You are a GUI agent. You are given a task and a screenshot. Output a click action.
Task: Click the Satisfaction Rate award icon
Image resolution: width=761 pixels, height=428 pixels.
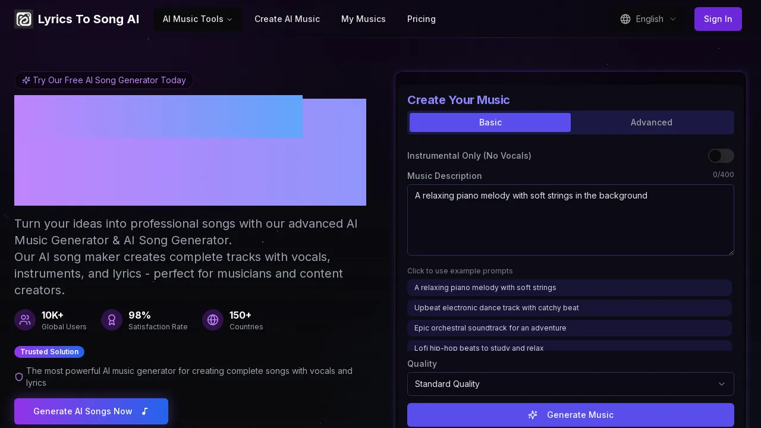click(112, 320)
